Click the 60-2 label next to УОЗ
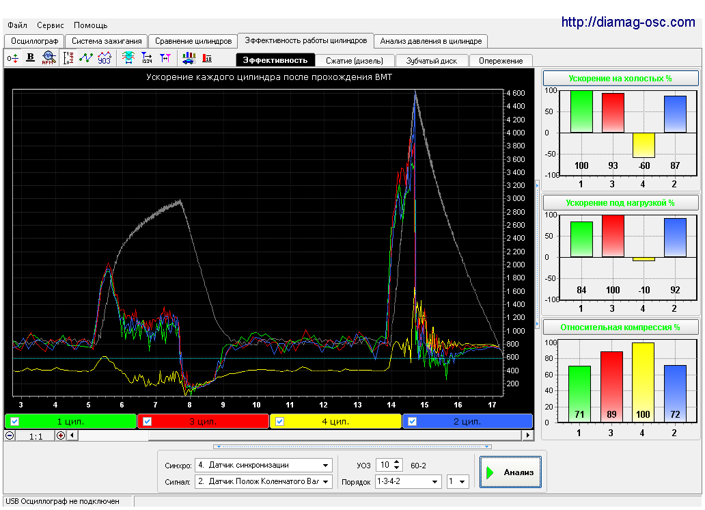The height and width of the screenshot is (510, 705). click(418, 466)
